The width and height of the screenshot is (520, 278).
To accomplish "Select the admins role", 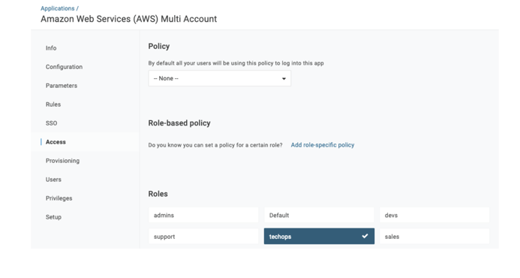I will coord(203,215).
